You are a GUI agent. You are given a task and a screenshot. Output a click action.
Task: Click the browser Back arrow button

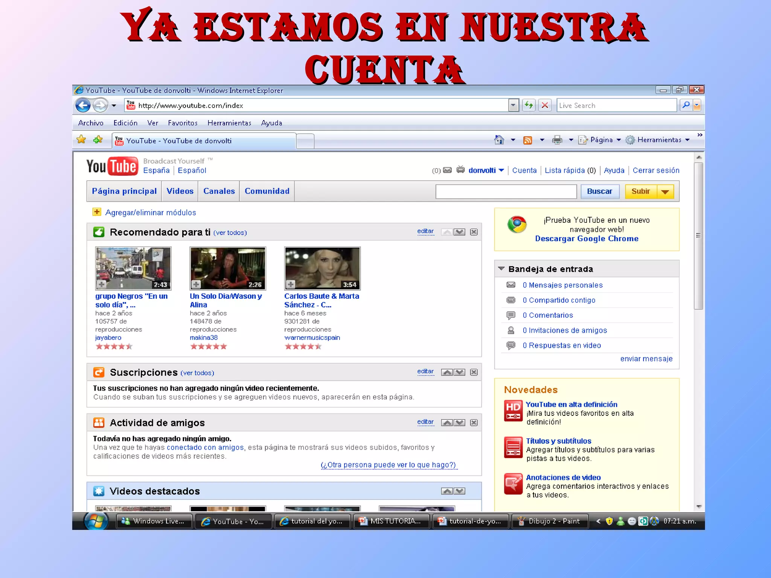[83, 105]
